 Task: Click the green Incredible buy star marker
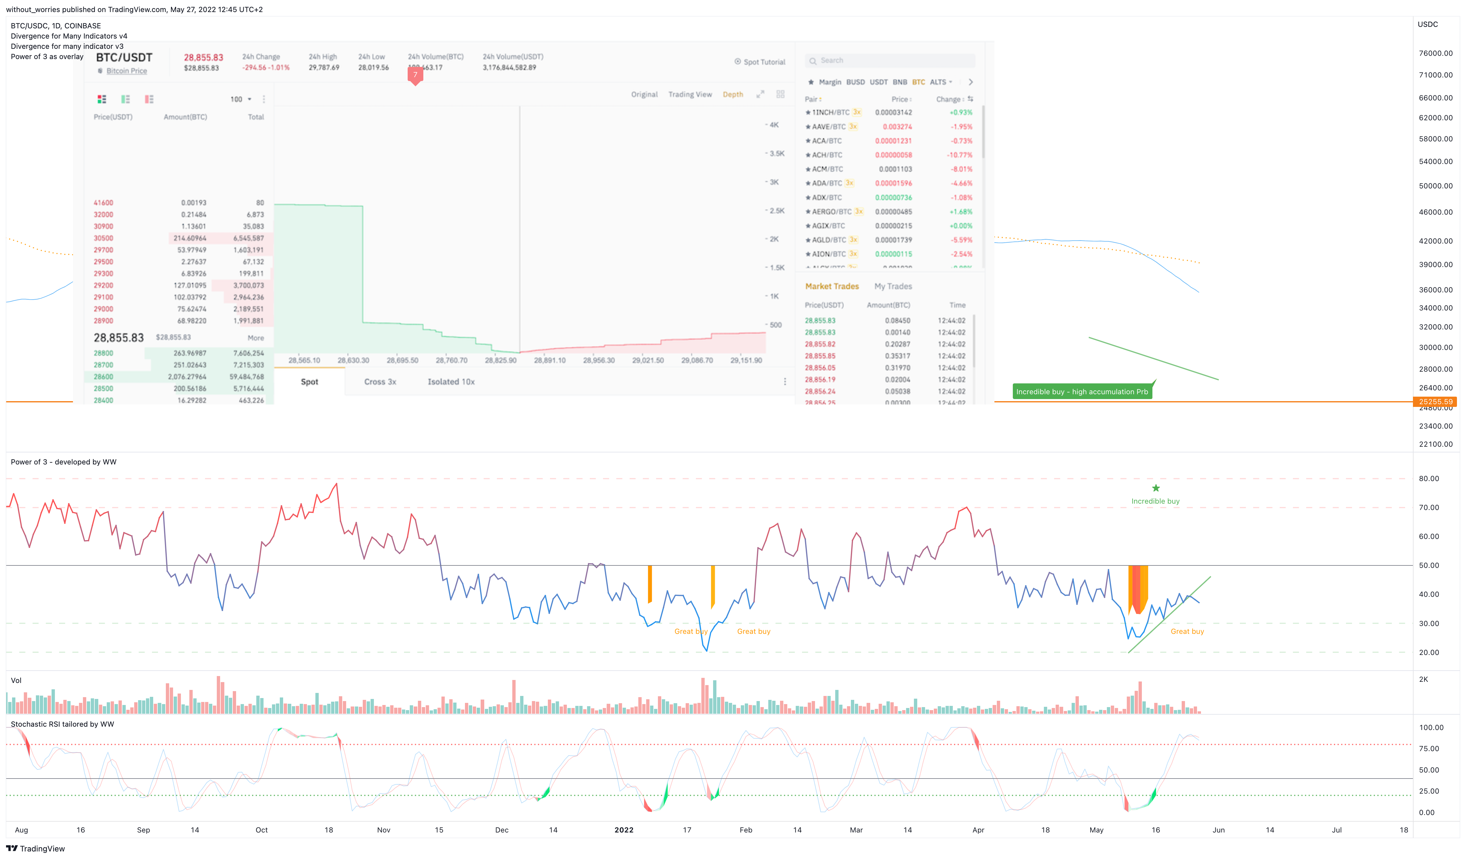click(x=1155, y=488)
